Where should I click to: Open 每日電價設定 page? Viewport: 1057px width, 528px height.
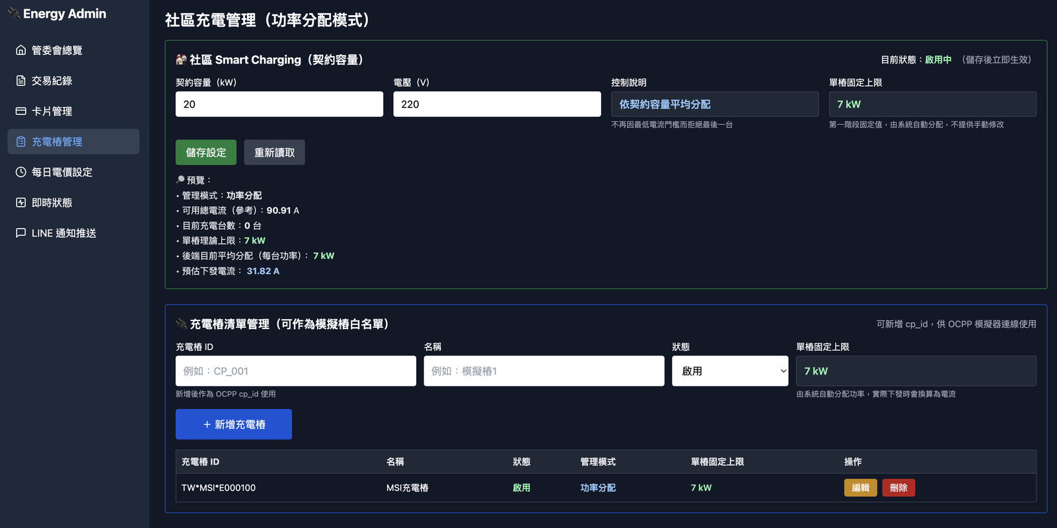(73, 172)
